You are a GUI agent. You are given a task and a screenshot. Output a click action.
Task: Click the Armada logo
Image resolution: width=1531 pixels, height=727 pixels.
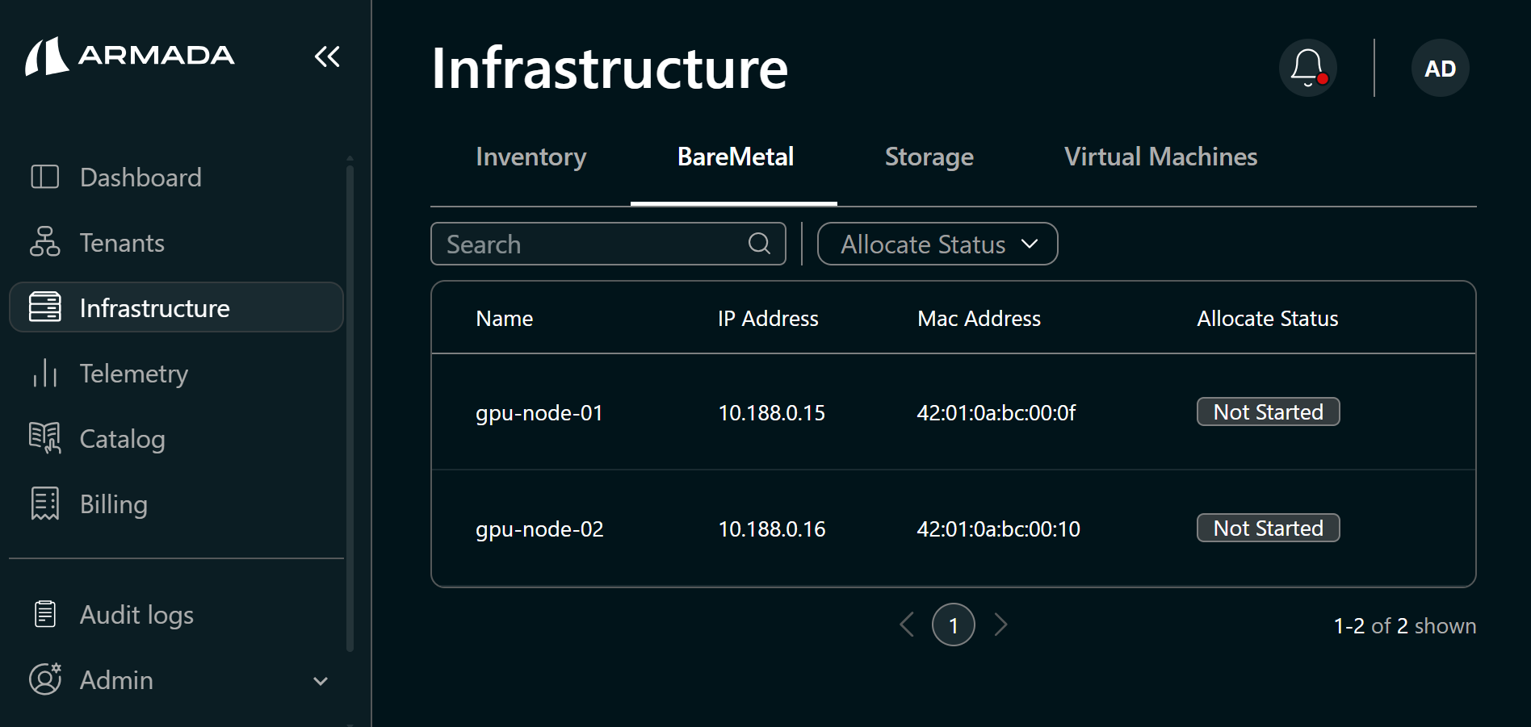pos(129,56)
